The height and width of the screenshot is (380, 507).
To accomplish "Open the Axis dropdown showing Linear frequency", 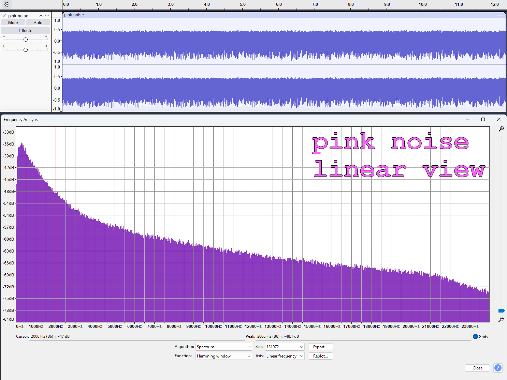I will pos(285,356).
